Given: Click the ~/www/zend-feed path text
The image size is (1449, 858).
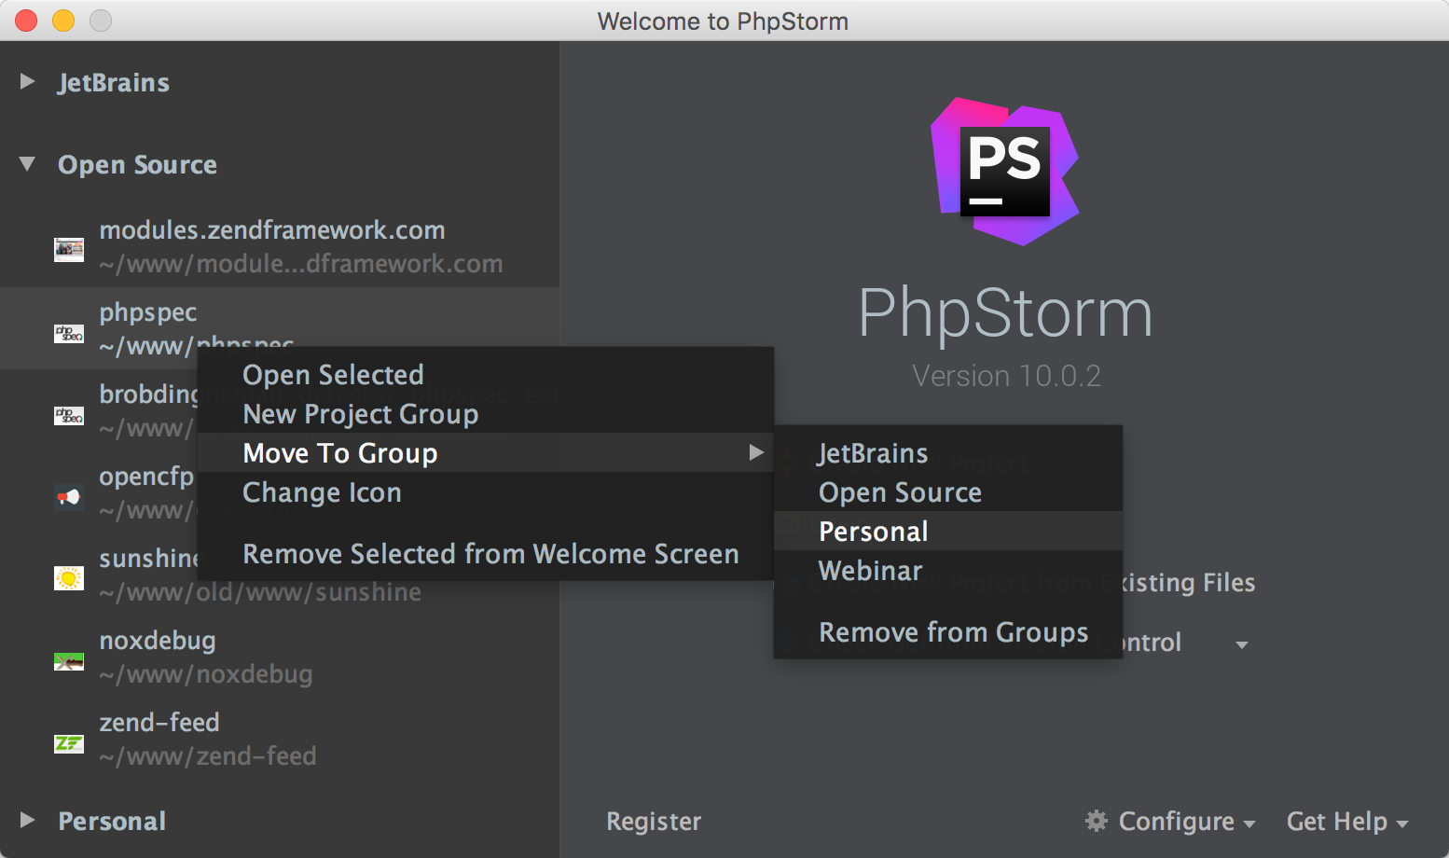Looking at the screenshot, I should click(x=208, y=756).
